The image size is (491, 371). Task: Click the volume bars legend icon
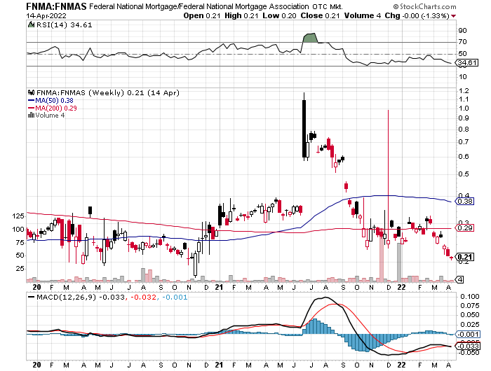(31, 115)
